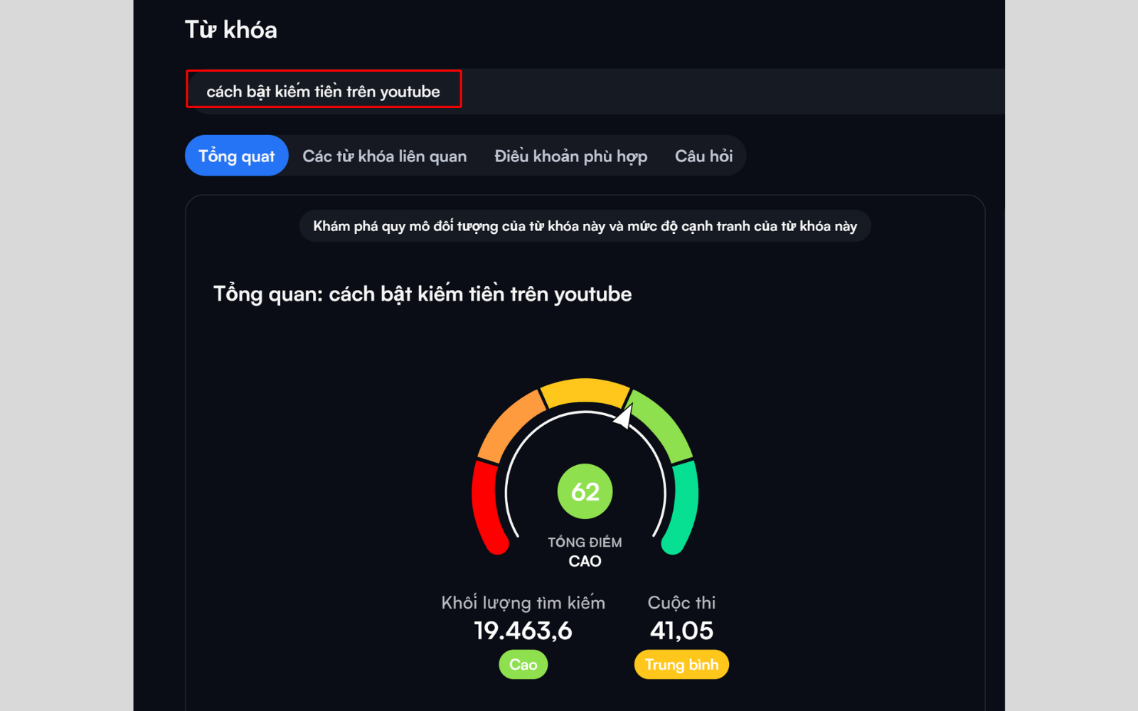1138x711 pixels.
Task: Click the yellow Trung bình badge
Action: point(681,665)
